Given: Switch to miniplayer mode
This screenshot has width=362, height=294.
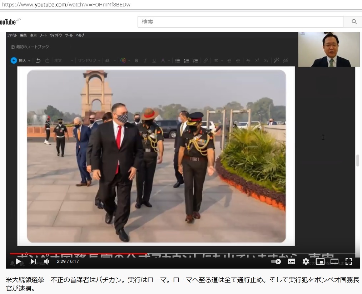Looking at the screenshot, I should point(320,262).
